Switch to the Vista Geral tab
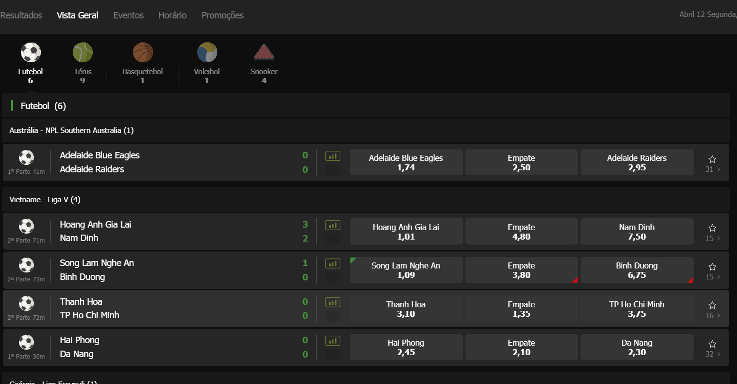Image resolution: width=737 pixels, height=384 pixels. pyautogui.click(x=78, y=15)
